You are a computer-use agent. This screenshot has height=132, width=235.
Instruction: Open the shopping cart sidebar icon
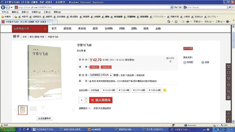[229, 66]
